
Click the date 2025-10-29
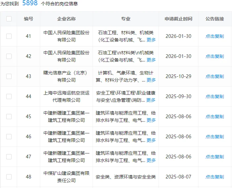[178, 76]
